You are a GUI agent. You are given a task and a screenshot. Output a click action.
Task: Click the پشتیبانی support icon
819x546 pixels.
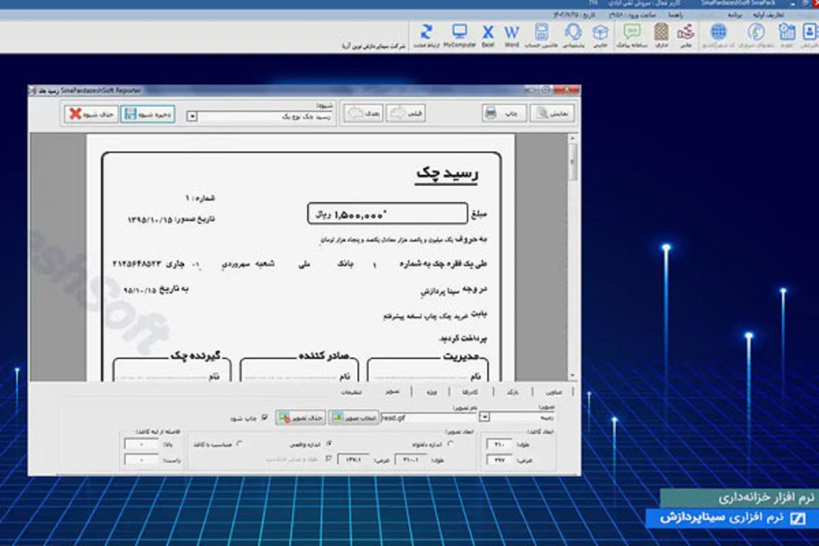573,33
